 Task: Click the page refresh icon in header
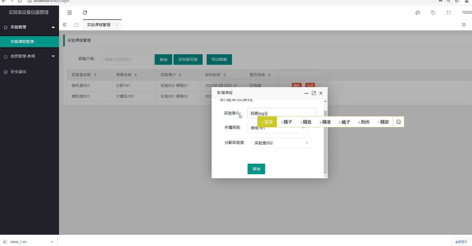click(x=85, y=13)
